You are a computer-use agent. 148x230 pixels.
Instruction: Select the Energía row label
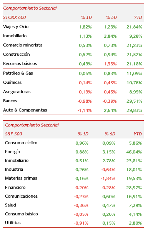click(12, 152)
